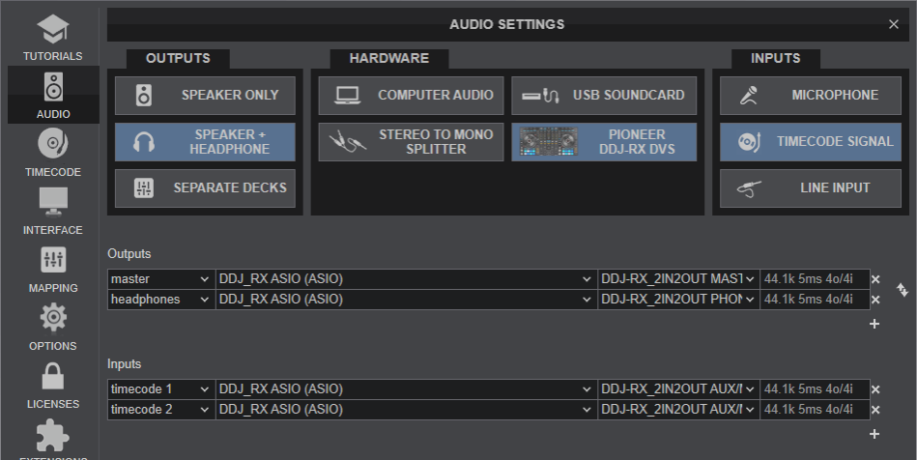Choose the USB Soundcard hardware option

click(604, 96)
